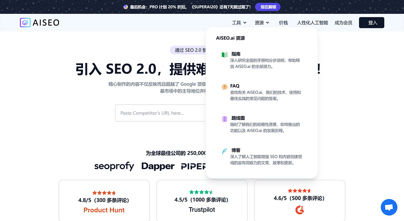Image resolution: width=404 pixels, height=221 pixels.
Task: Click the purple gem icon in announcement banner
Action: click(x=126, y=7)
